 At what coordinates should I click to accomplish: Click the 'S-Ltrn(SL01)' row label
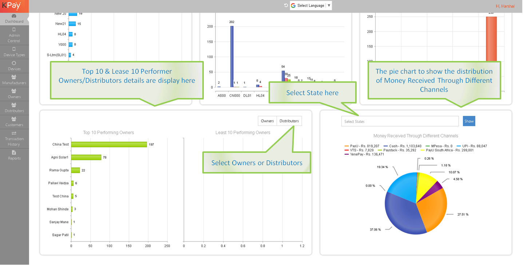[x=56, y=55]
